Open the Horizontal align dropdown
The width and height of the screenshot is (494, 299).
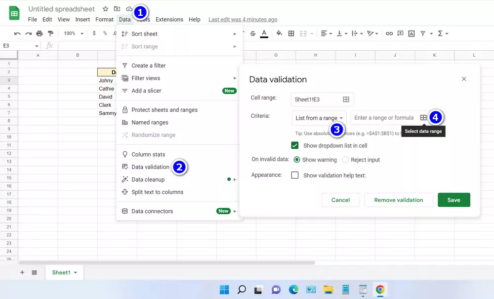pos(327,33)
